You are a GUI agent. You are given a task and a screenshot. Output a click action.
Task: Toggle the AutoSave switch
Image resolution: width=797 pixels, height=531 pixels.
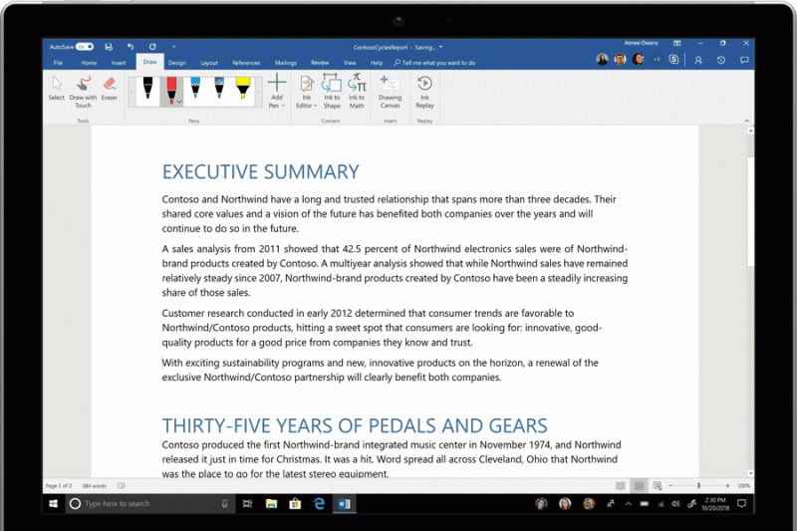click(85, 46)
